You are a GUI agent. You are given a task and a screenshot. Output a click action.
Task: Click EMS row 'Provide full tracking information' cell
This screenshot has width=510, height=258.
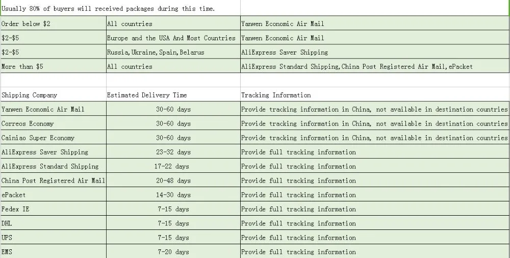[375, 251]
